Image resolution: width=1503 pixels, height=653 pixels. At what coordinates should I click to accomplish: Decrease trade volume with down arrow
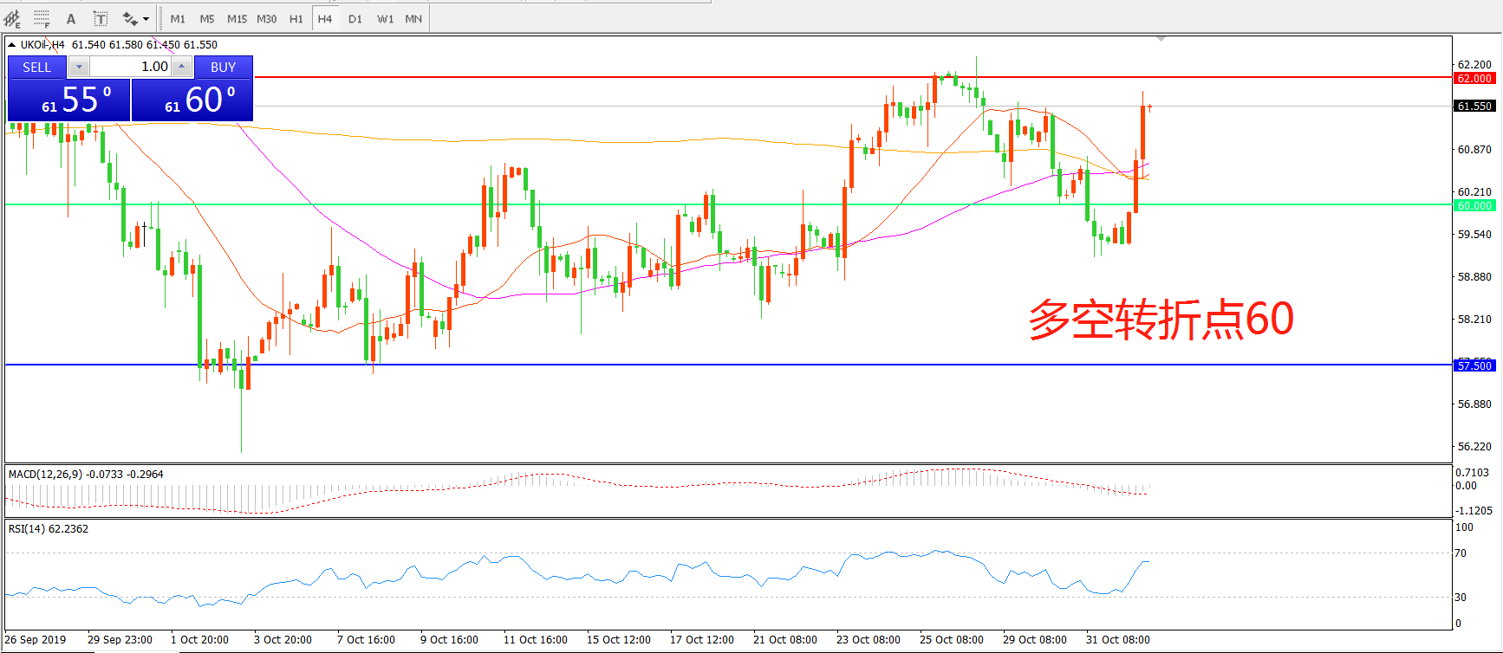(x=79, y=67)
